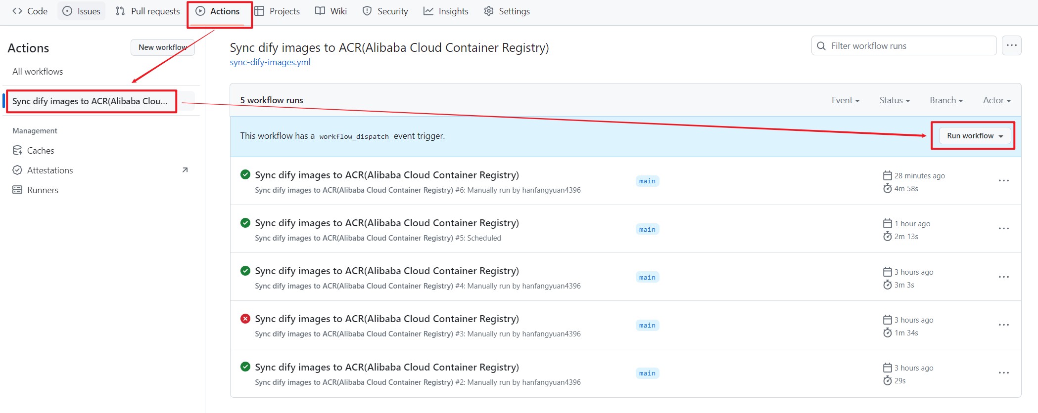Expand the Actor filter dropdown

click(997, 100)
